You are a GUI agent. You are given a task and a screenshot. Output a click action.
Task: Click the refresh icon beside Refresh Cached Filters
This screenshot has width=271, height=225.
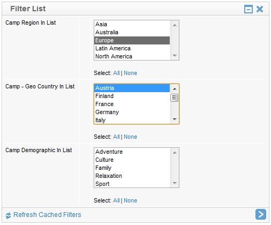pos(8,215)
